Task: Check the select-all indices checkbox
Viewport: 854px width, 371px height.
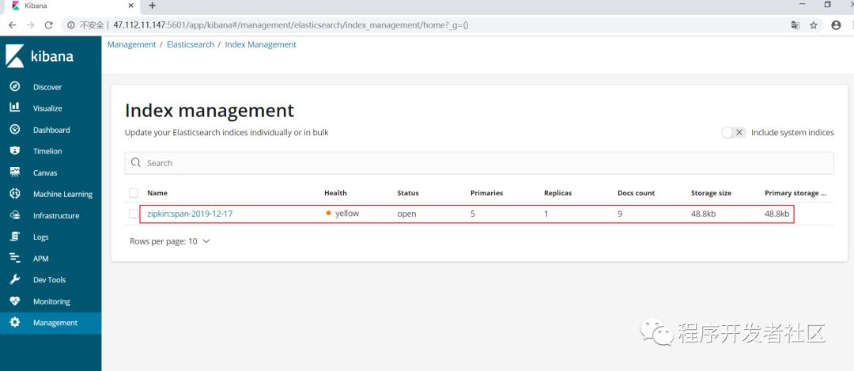Action: tap(134, 193)
